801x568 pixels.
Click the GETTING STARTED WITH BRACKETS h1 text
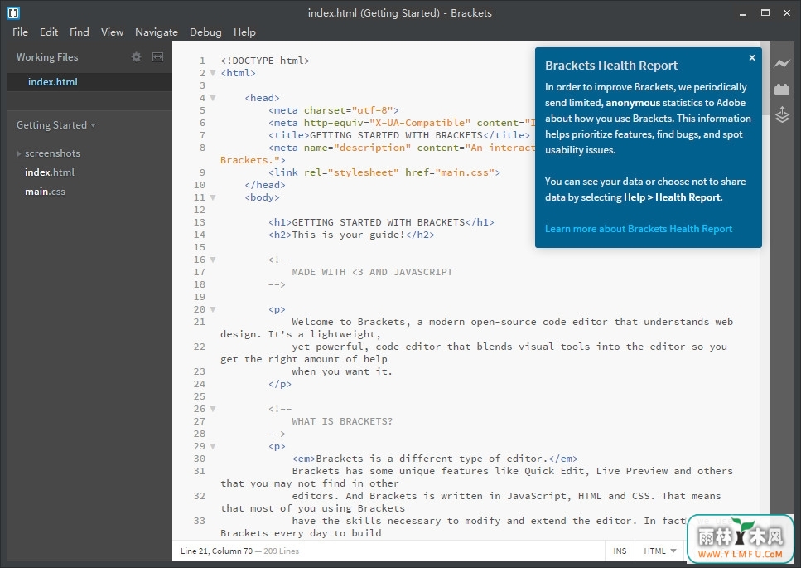(x=378, y=222)
